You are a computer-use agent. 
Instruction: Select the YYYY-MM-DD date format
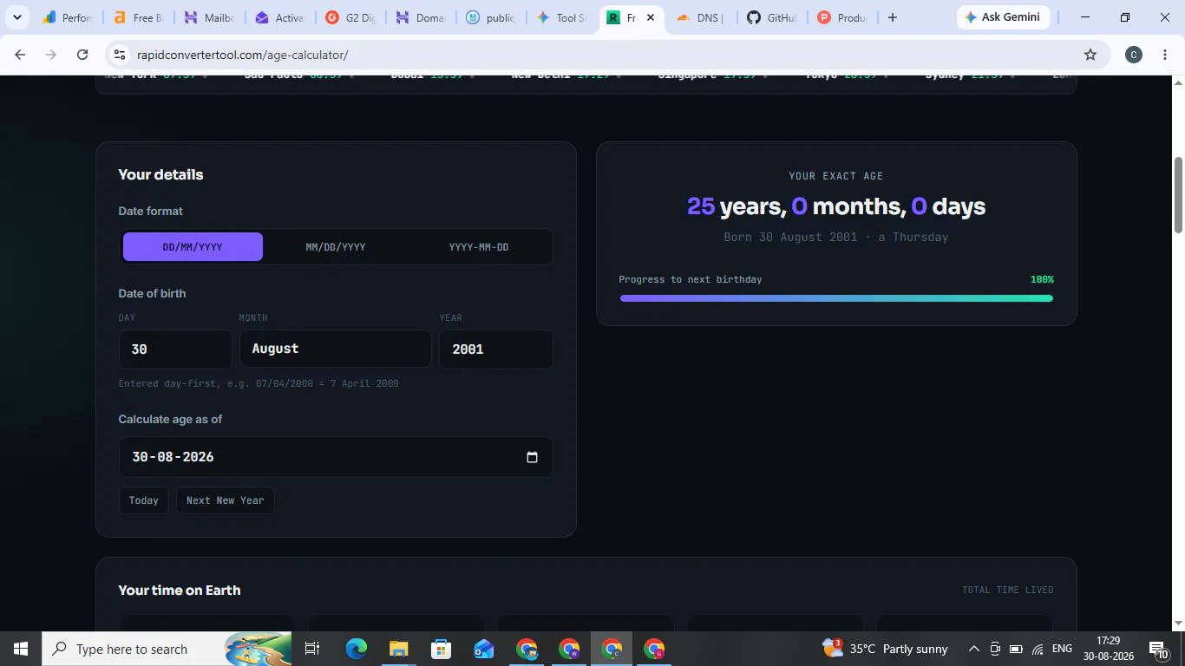pos(479,247)
